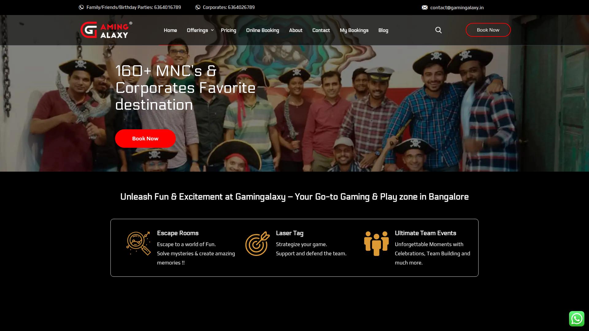Open the Offerings menu item
This screenshot has width=589, height=331.
point(197,30)
